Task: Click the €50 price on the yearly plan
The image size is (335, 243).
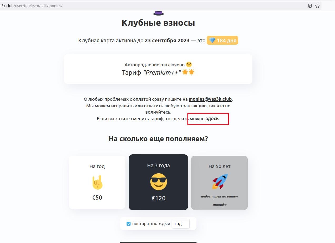Action: [97, 198]
